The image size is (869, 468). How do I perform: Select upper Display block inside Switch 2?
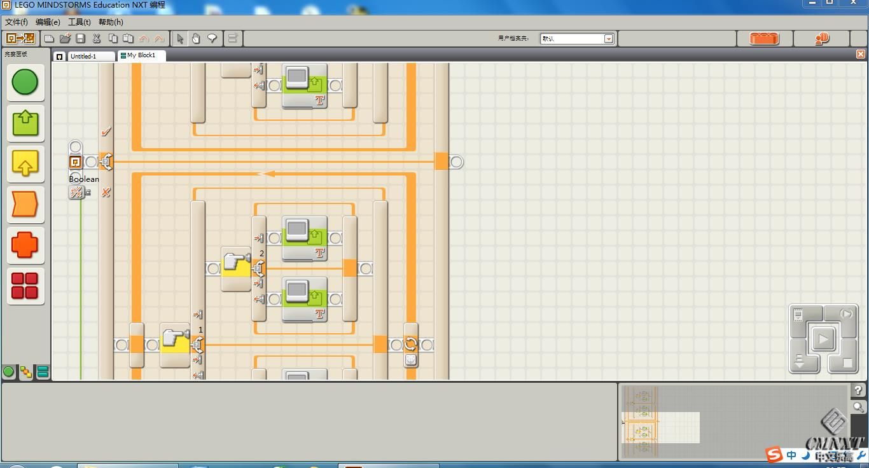tap(305, 238)
